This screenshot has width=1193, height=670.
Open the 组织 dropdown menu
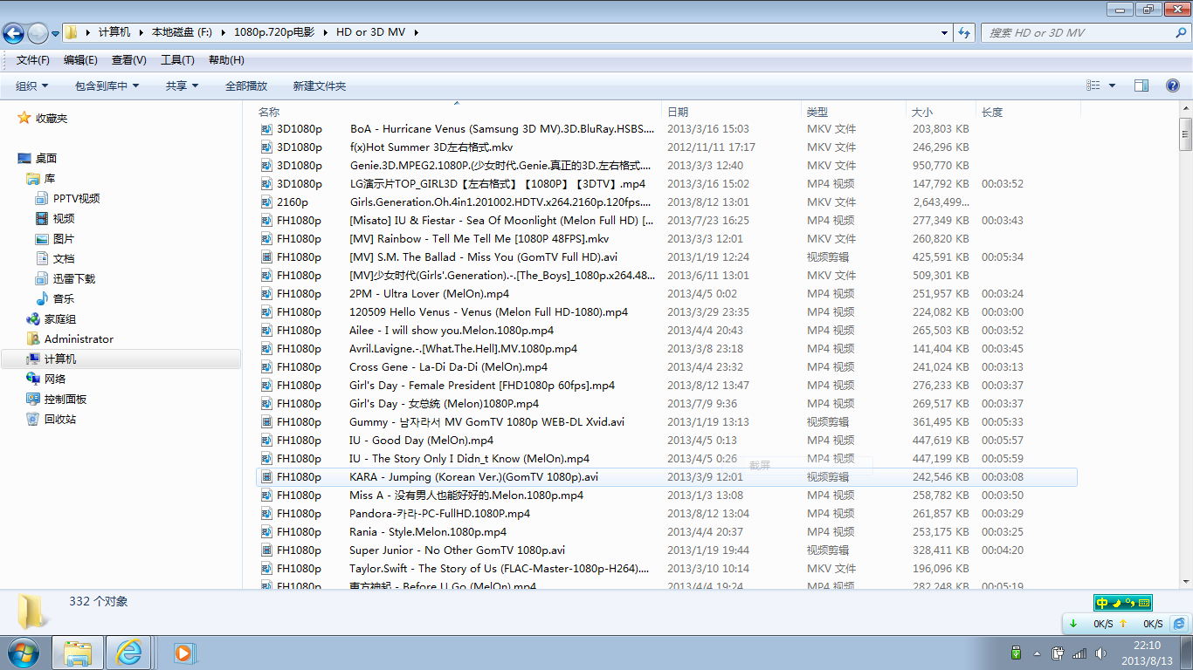[32, 85]
